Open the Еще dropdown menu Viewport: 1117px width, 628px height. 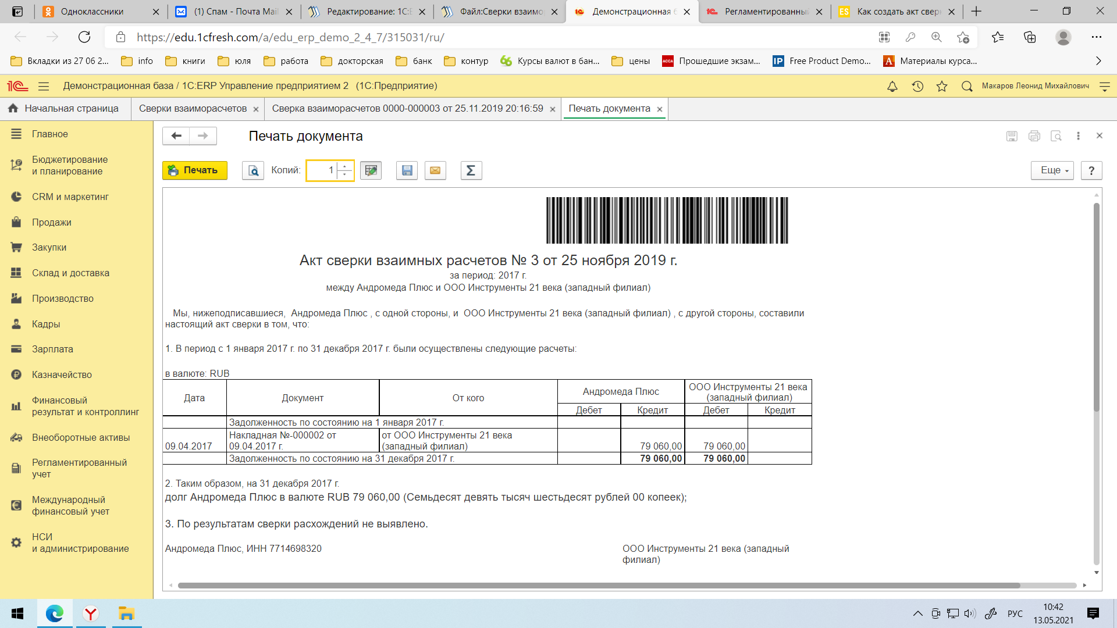click(x=1052, y=170)
